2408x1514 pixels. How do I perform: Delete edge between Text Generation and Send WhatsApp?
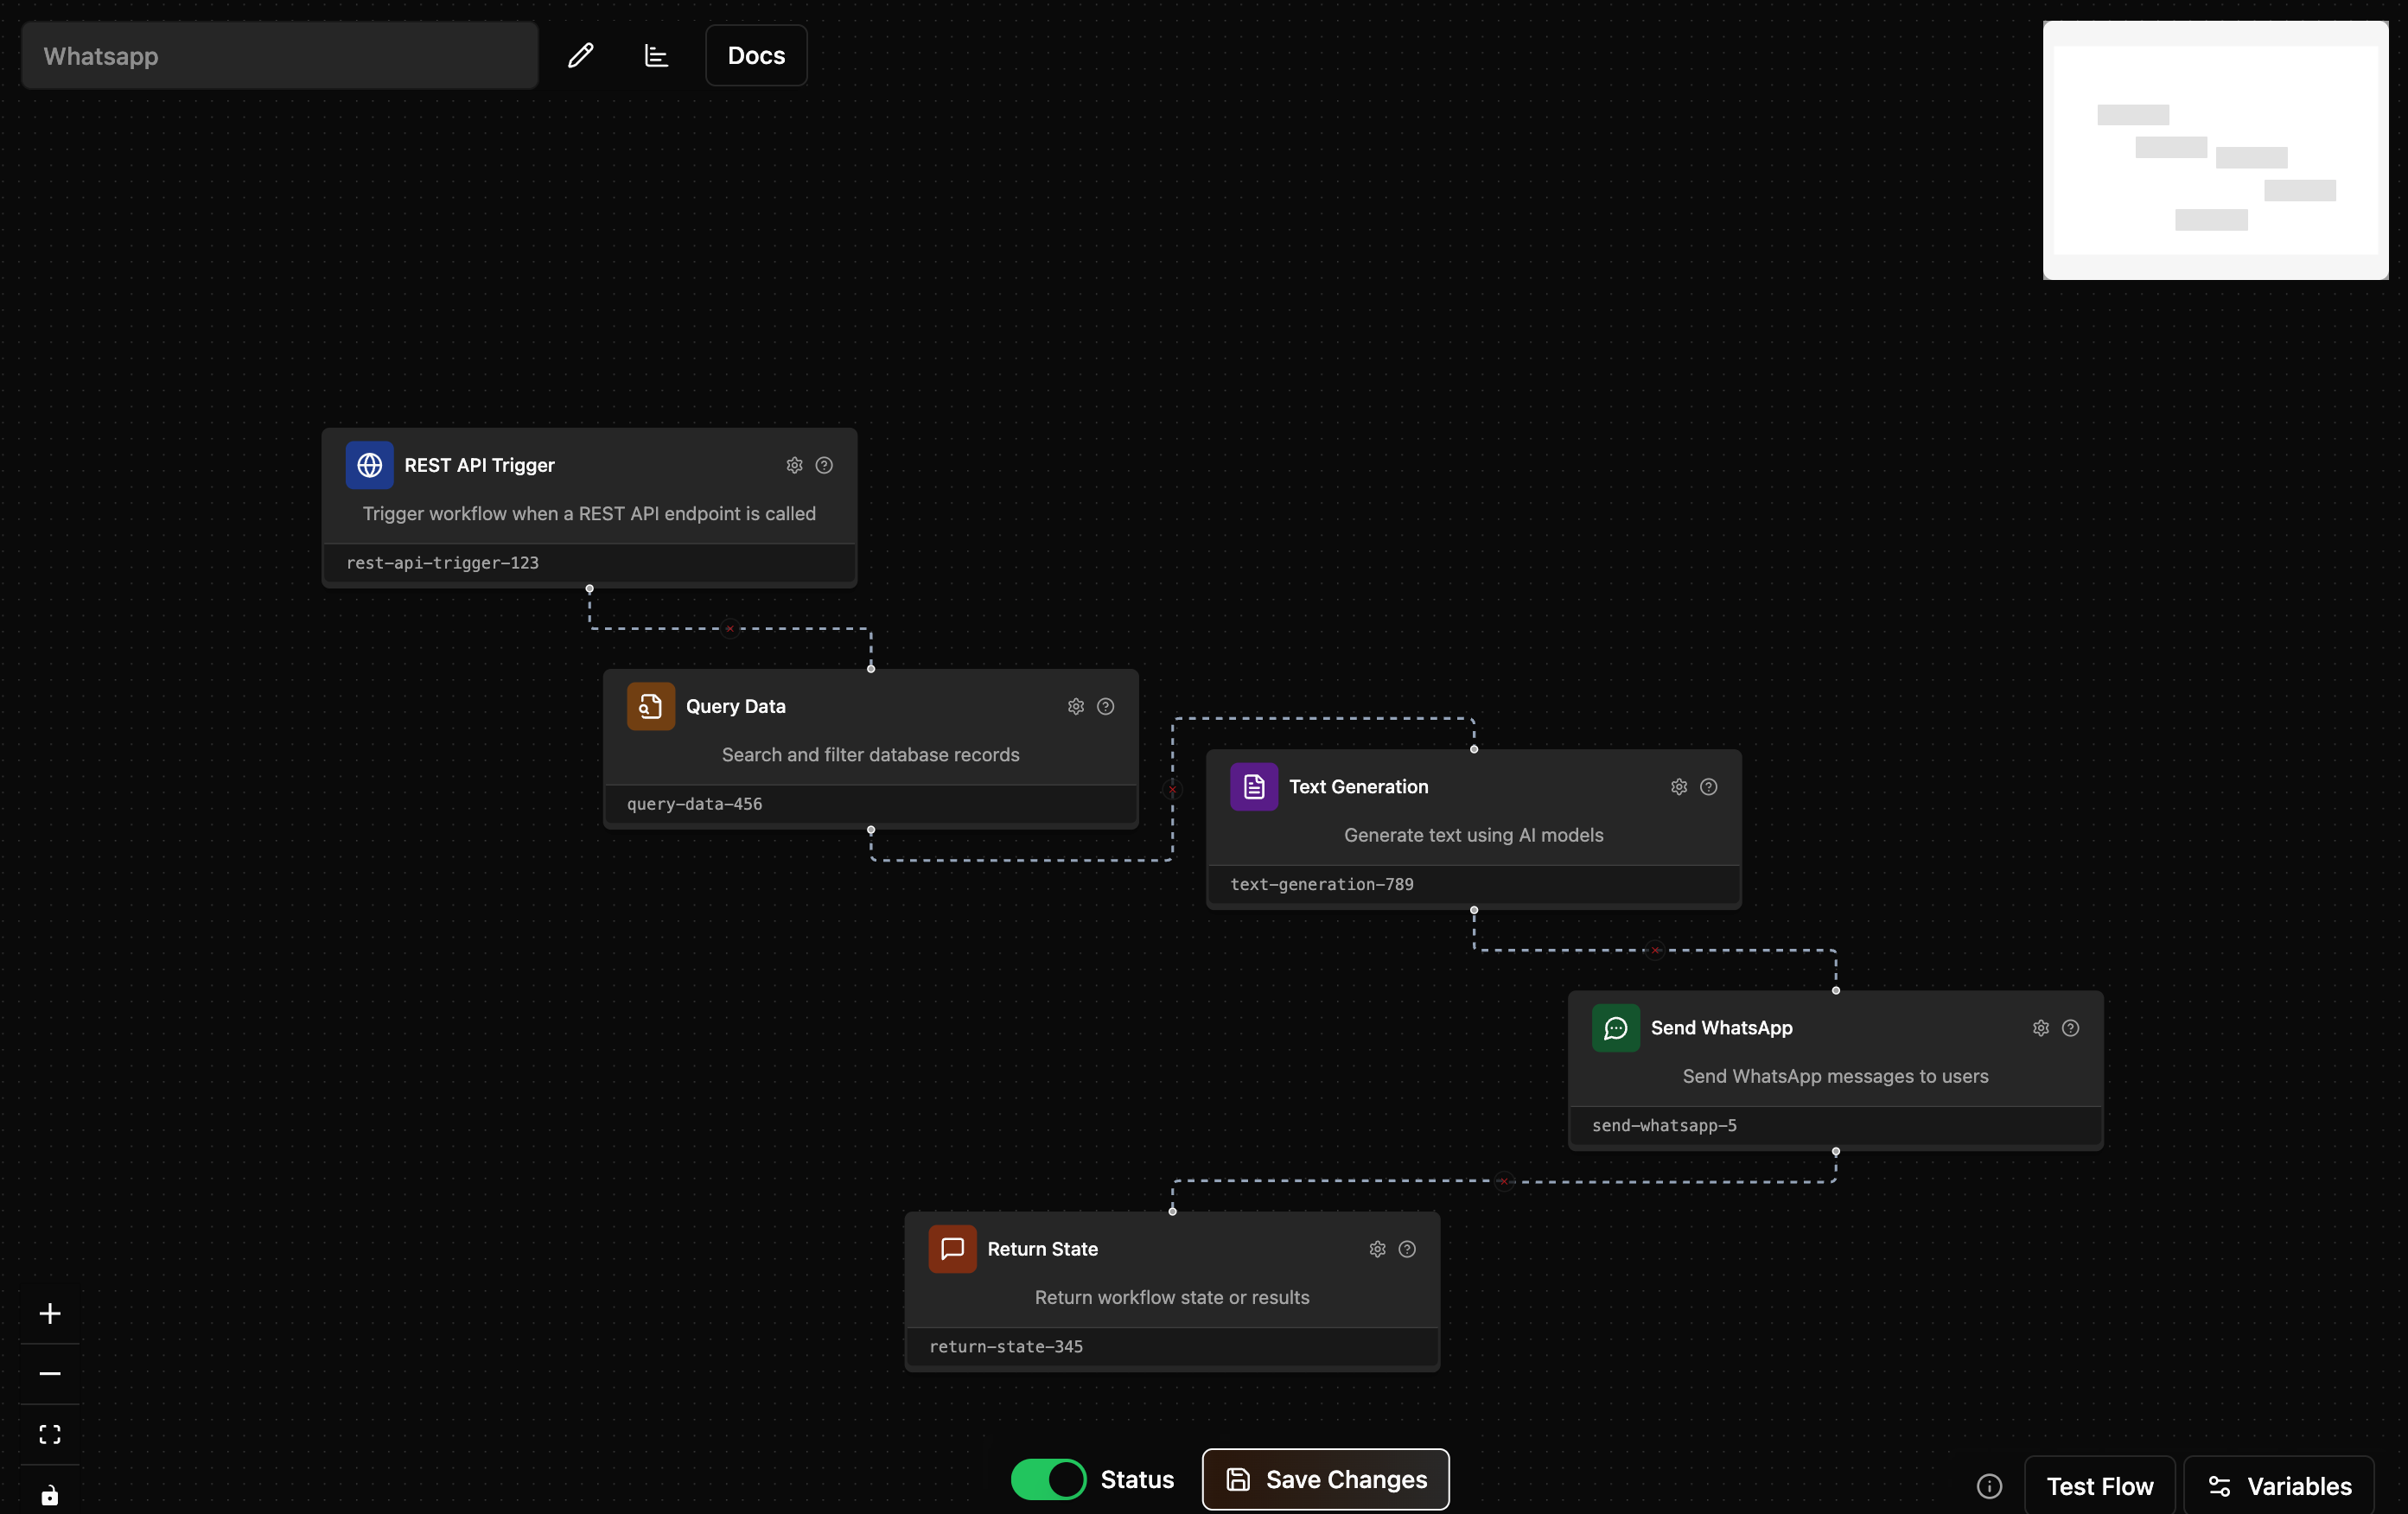click(1656, 950)
